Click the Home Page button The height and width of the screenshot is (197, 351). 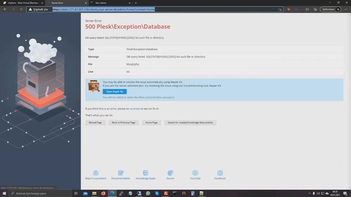tap(151, 123)
